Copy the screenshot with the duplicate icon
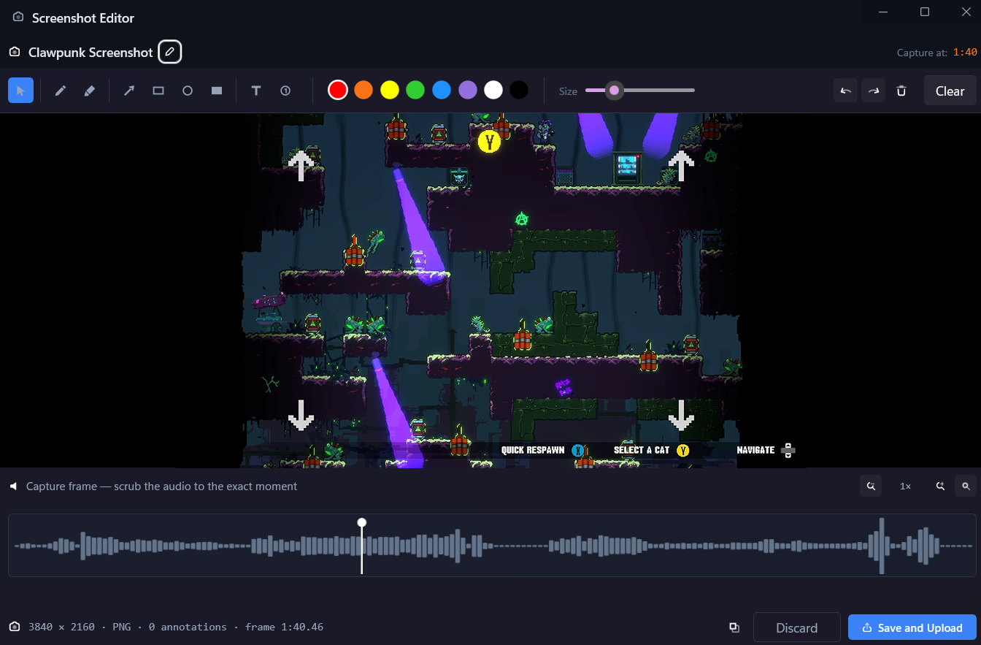Viewport: 981px width, 645px height. 734,627
